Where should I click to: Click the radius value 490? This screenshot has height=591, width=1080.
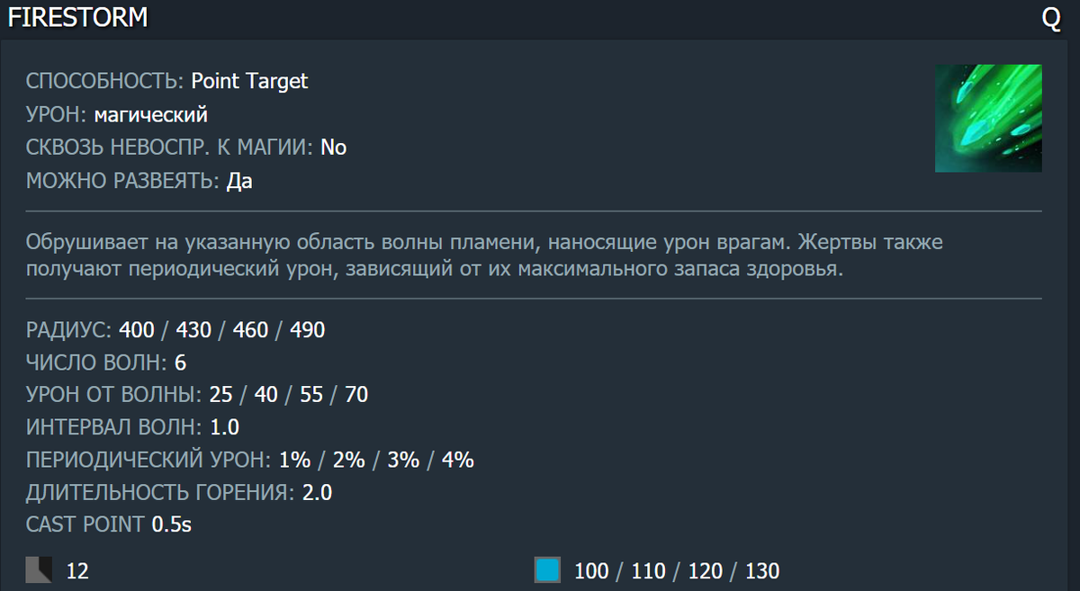pyautogui.click(x=309, y=329)
